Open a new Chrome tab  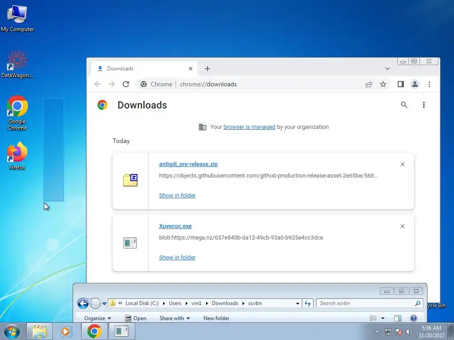click(x=207, y=69)
